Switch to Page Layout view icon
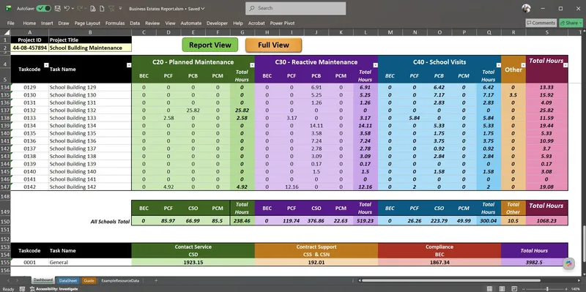This screenshot has width=586, height=292. [502, 288]
